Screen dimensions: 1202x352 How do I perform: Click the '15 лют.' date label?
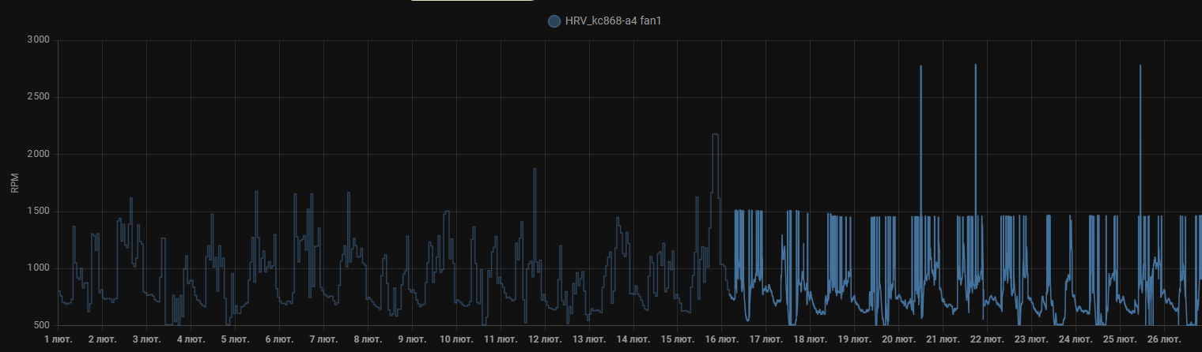coord(678,339)
